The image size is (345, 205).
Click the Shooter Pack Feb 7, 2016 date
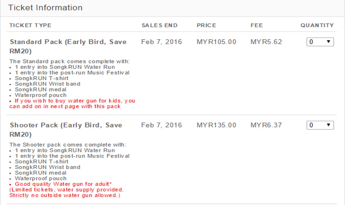[162, 125]
